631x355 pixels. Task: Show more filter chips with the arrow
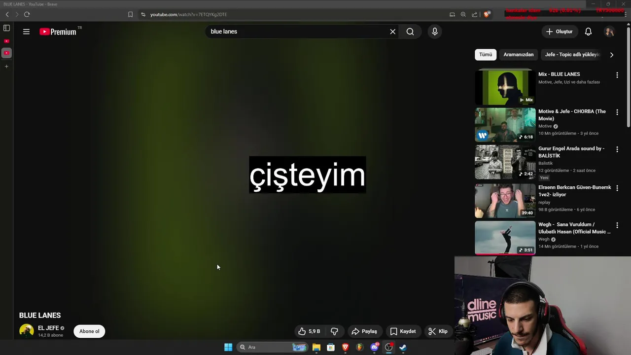tap(612, 55)
